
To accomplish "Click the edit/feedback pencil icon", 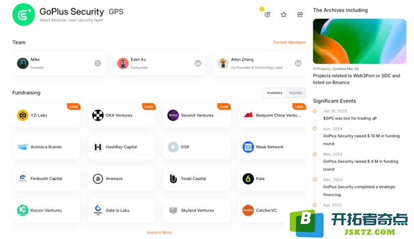I will [268, 14].
